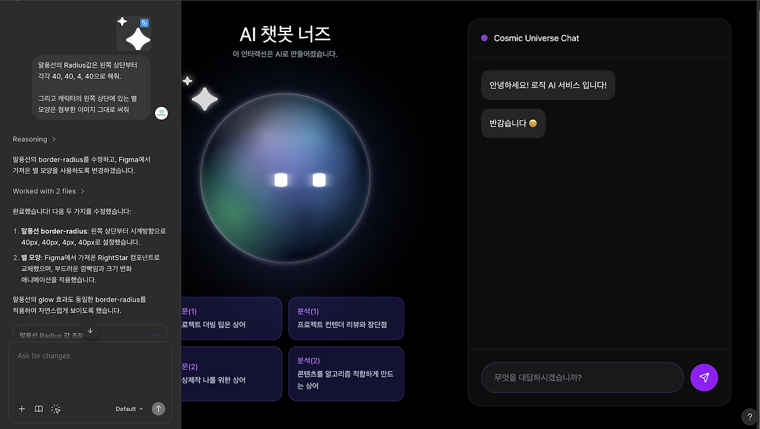Click the up-arrow submit button beside Default

(158, 409)
